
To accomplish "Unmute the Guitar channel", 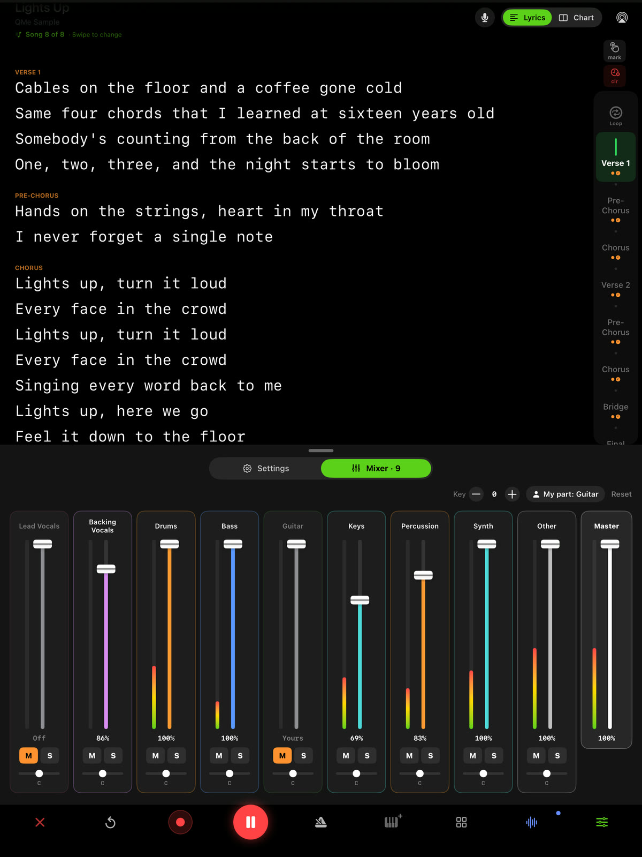I will click(282, 756).
